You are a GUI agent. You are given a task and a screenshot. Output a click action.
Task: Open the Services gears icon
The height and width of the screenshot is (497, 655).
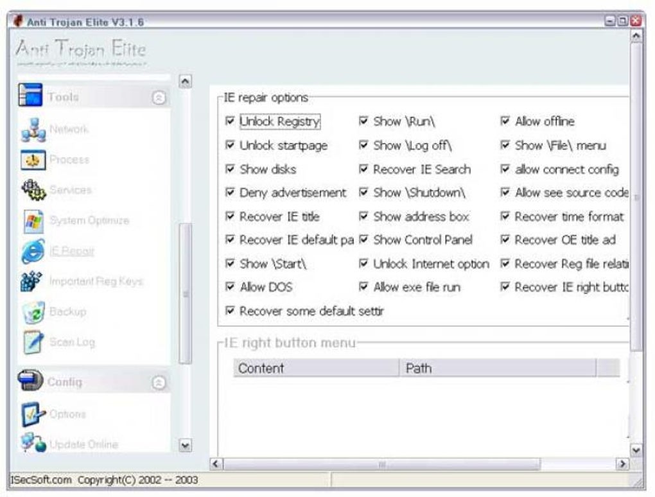coord(33,190)
